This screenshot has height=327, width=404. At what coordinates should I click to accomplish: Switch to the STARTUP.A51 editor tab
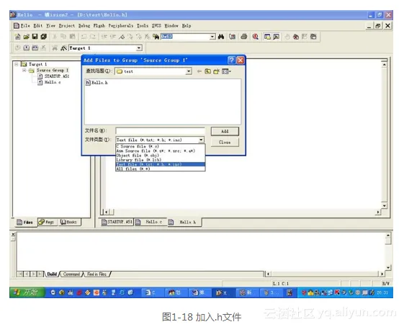(117, 222)
